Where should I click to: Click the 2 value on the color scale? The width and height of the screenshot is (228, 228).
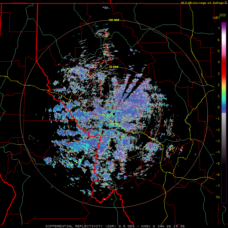point(219,85)
